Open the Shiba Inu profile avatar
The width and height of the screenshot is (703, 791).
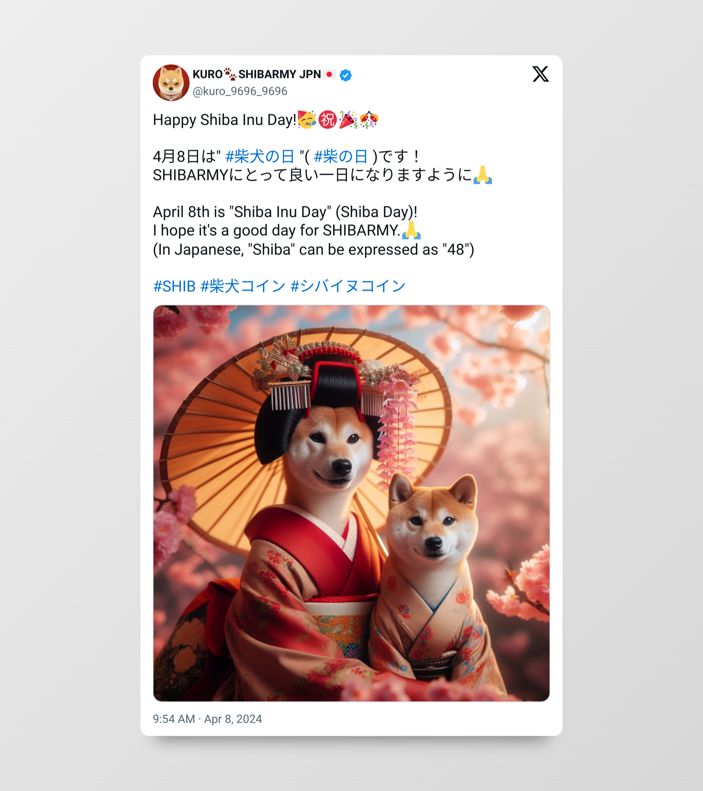tap(171, 83)
